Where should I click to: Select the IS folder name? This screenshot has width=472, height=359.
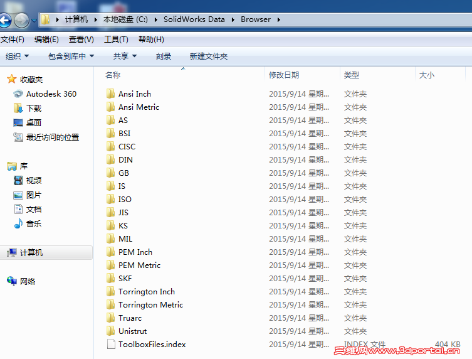(122, 186)
